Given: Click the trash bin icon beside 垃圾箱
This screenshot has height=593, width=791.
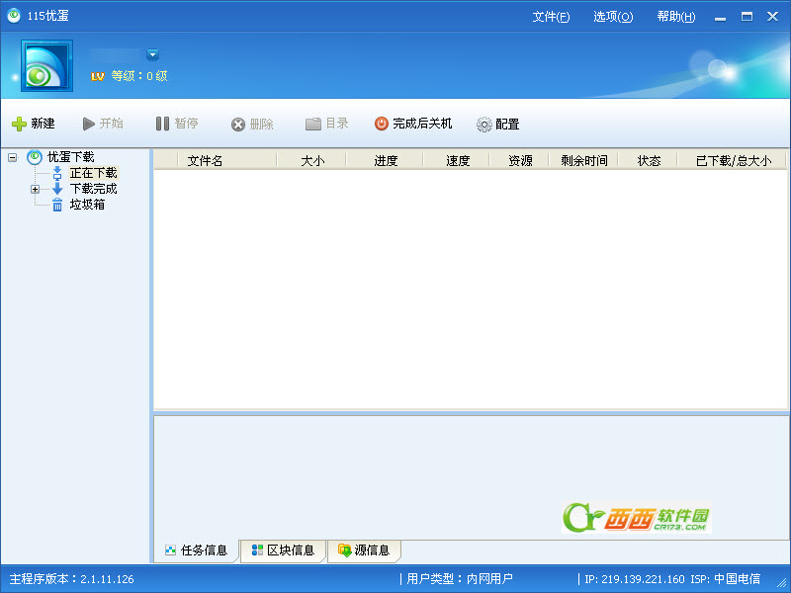Looking at the screenshot, I should coord(57,205).
